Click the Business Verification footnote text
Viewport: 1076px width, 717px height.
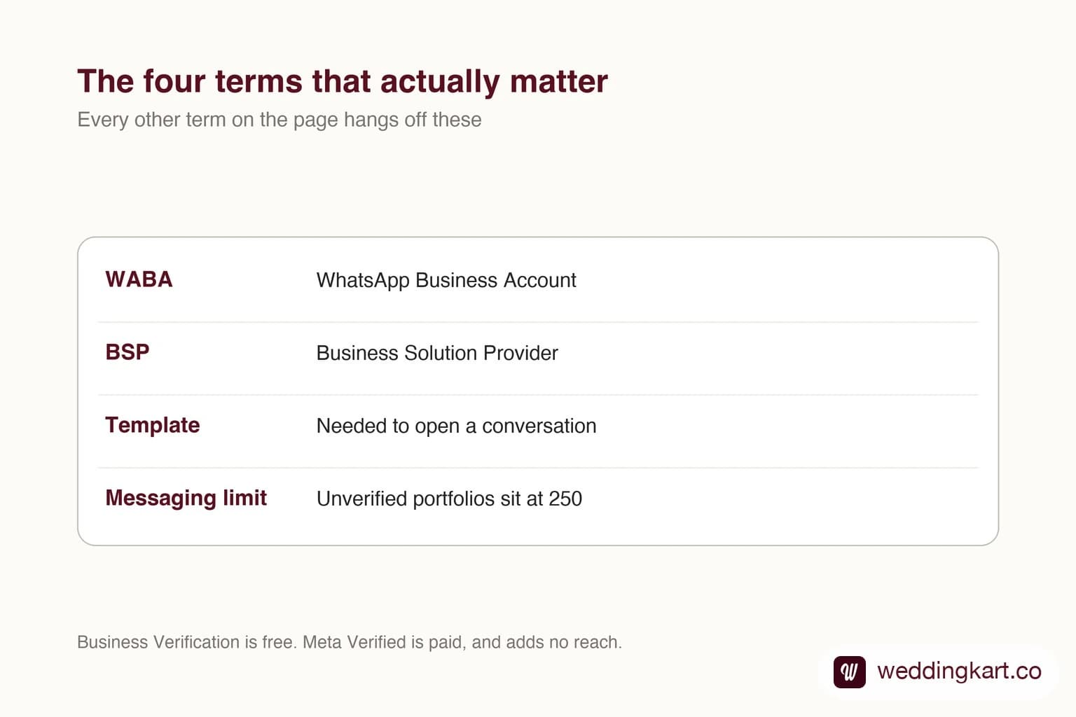[x=350, y=642]
